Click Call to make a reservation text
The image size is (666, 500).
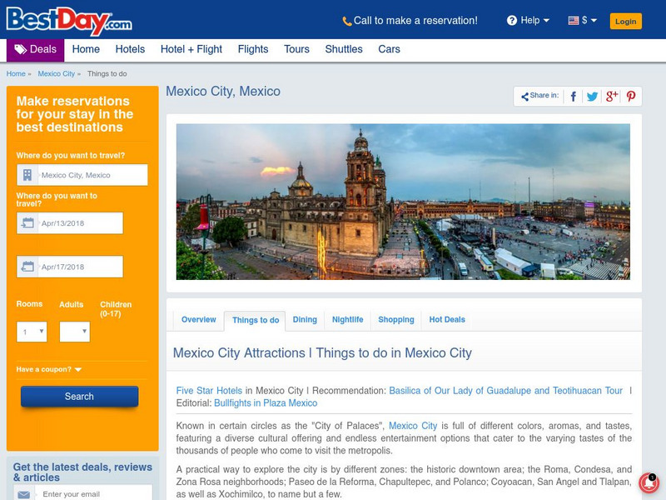coord(415,21)
